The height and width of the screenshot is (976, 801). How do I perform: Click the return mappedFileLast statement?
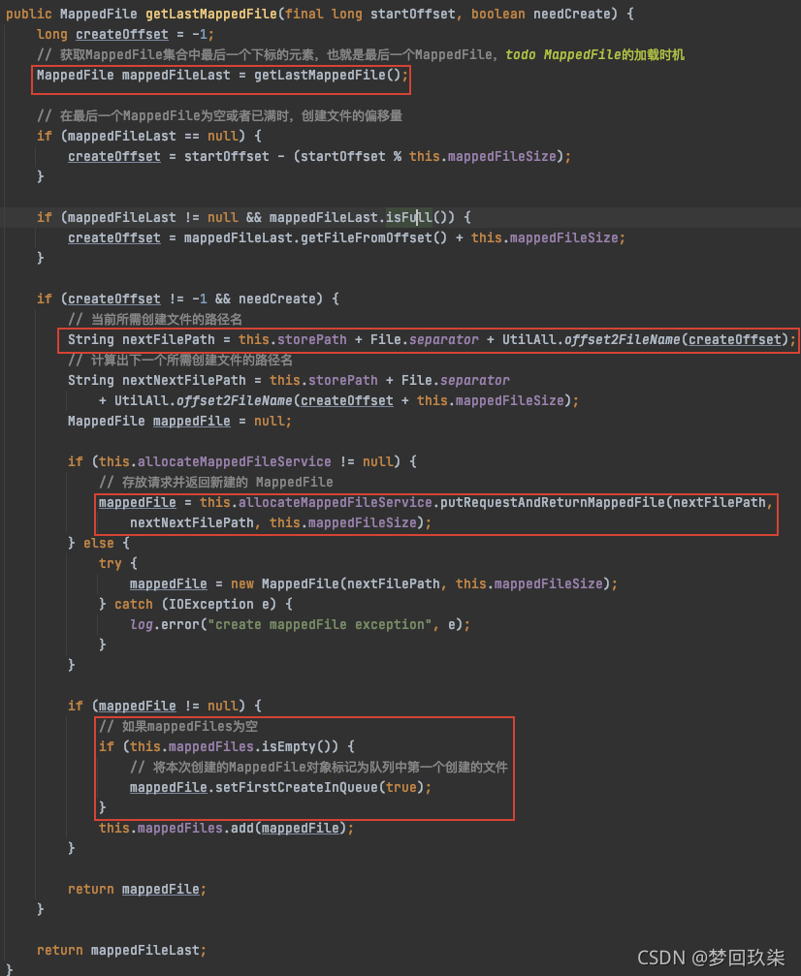[x=121, y=950]
